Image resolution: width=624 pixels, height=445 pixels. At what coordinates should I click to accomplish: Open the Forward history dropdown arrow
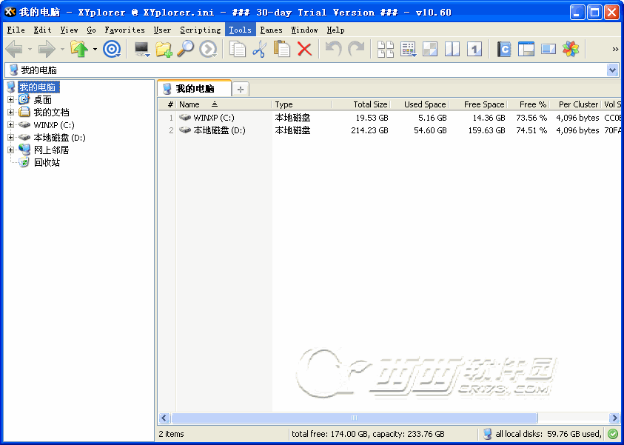point(62,50)
